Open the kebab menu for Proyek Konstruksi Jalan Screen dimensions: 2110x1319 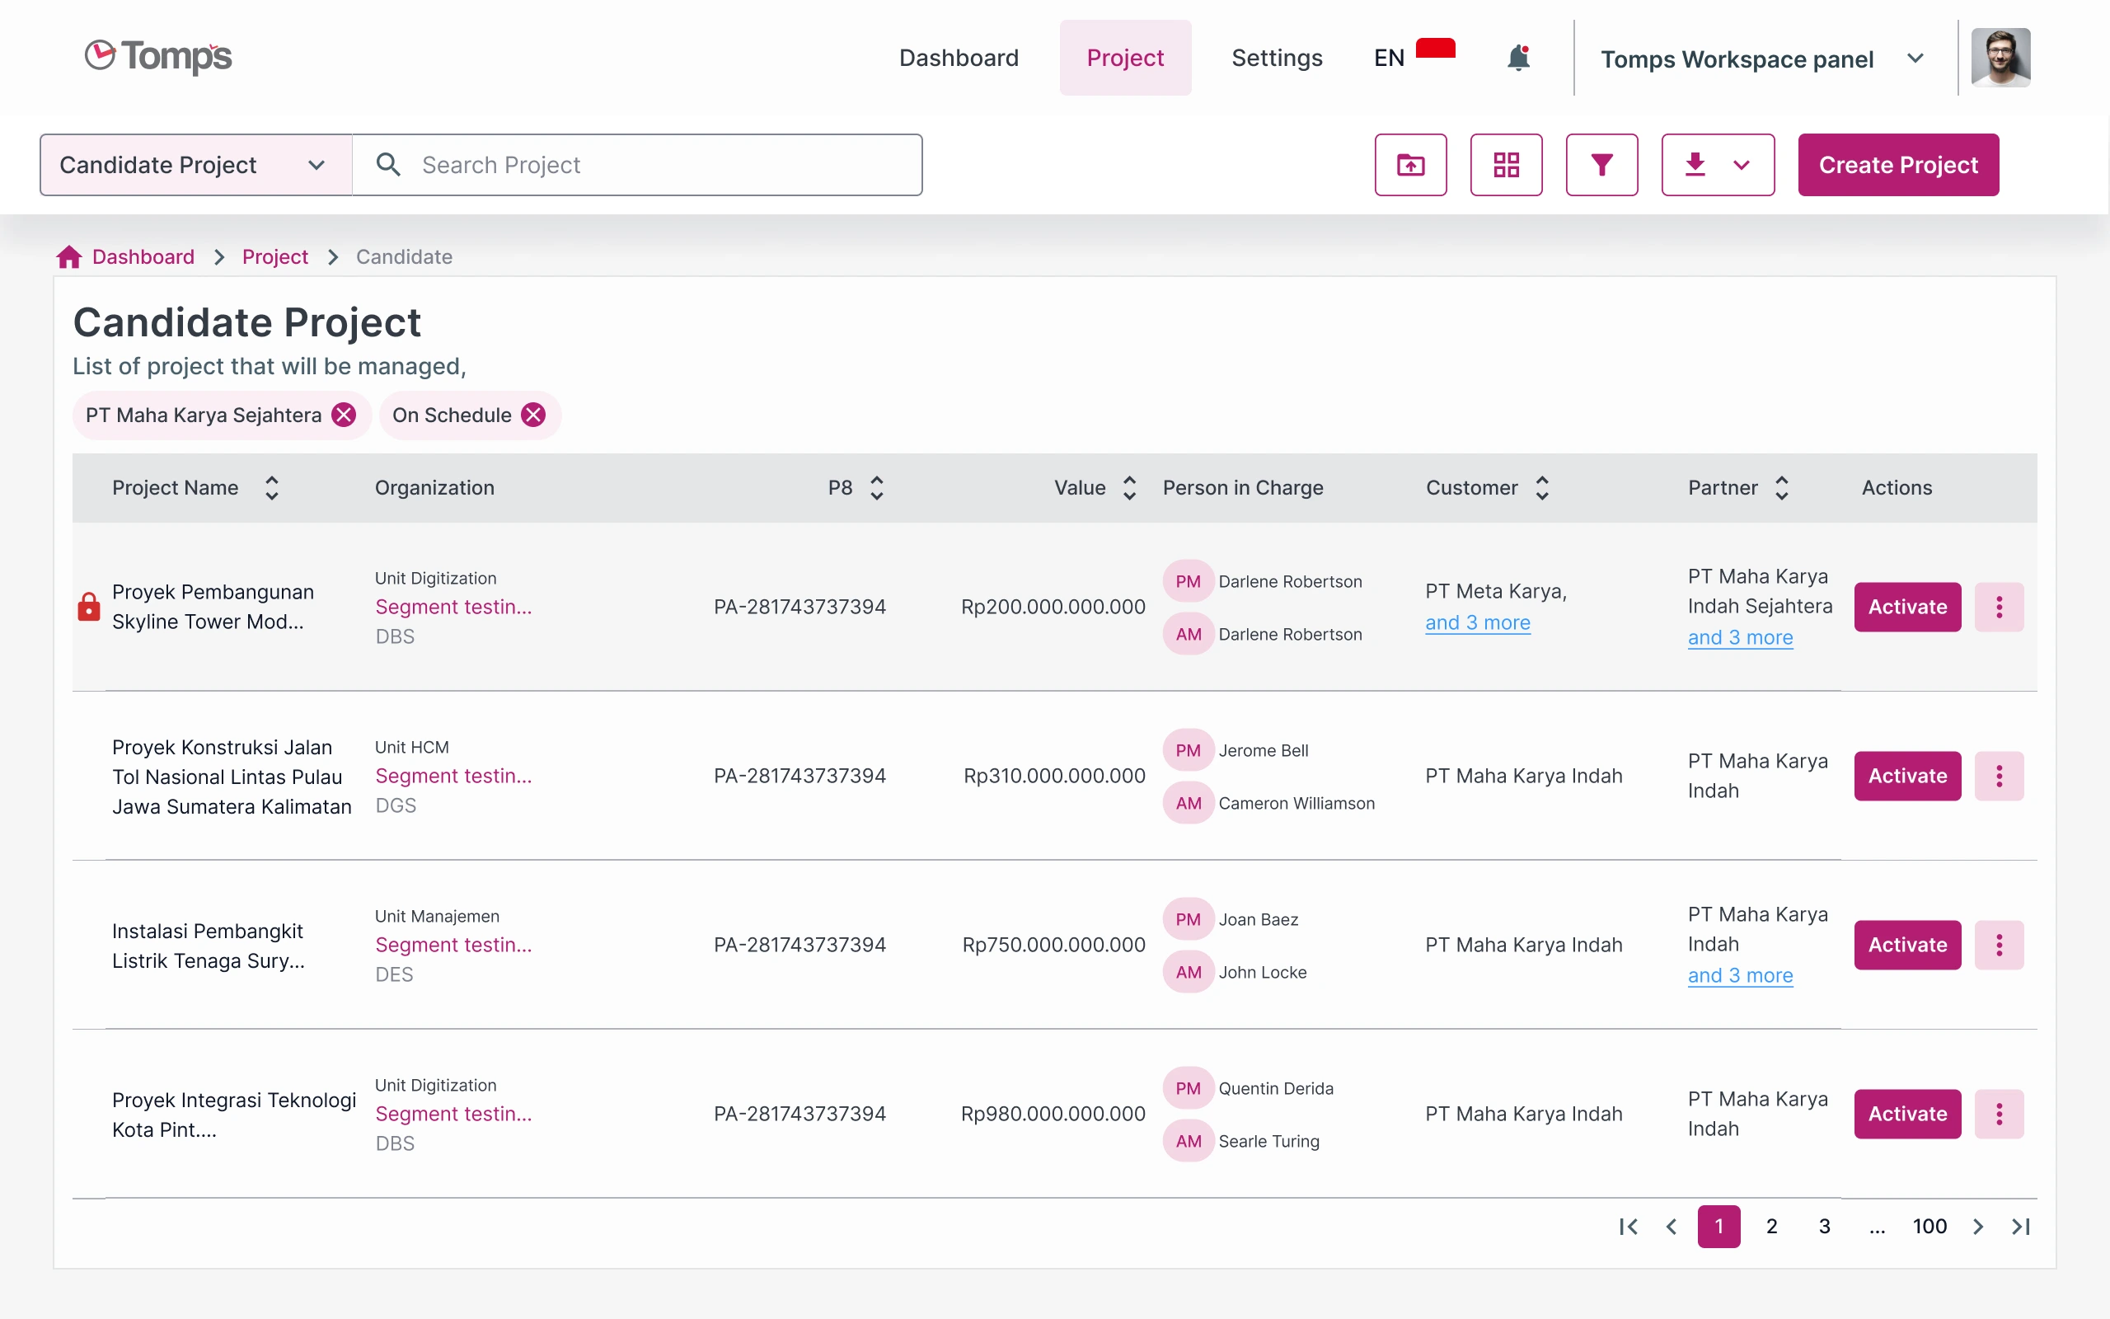[x=2000, y=776]
